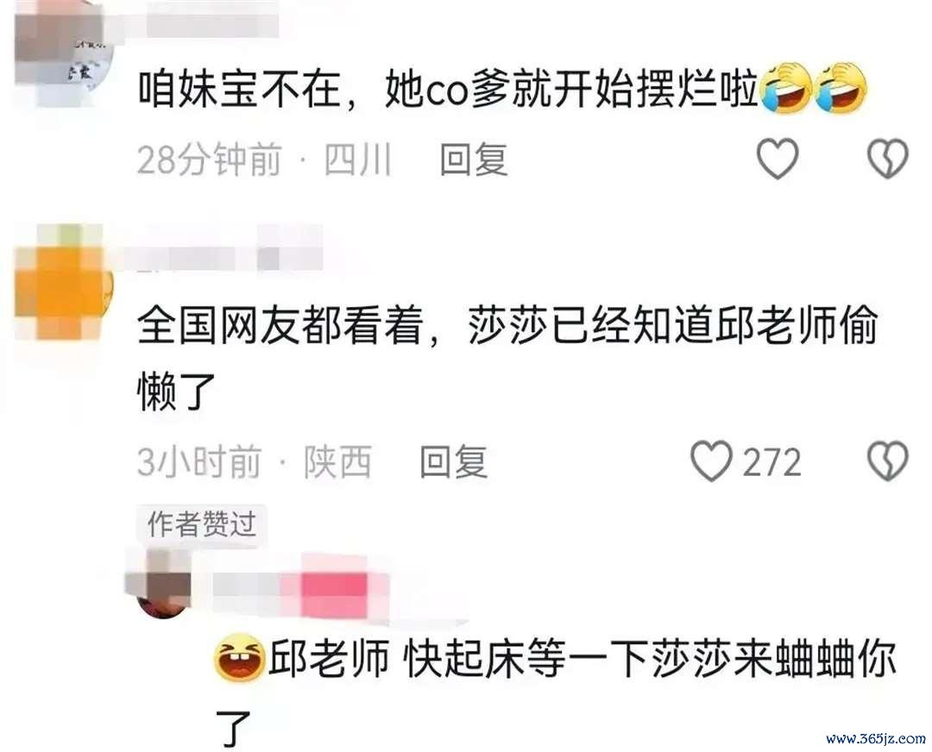Tap the broken-heart dislike on the 陕西 comment
This screenshot has height=752, width=932.
(x=888, y=461)
